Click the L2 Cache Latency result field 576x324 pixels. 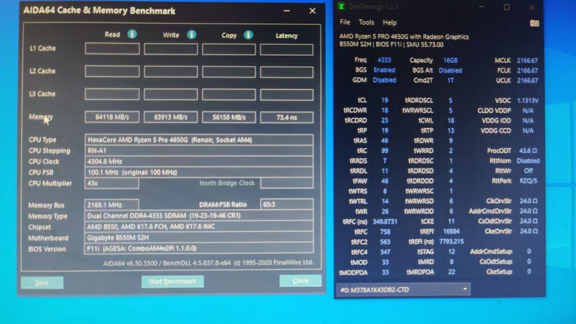pos(287,72)
